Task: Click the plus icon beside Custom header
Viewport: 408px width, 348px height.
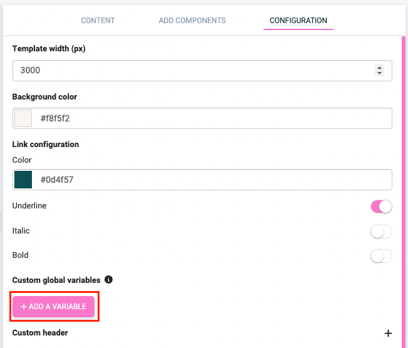Action: [x=388, y=334]
